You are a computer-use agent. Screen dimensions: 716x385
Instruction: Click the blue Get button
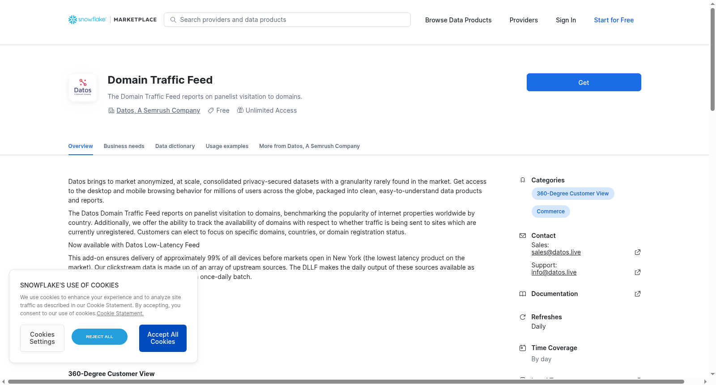tap(584, 82)
